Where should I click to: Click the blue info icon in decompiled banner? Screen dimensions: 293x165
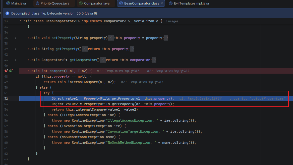[7, 13]
